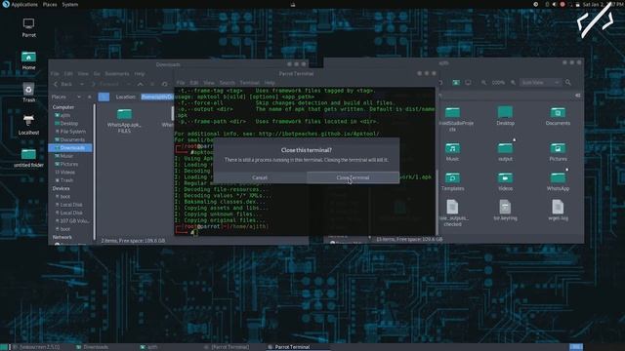
Task: Click Close Terminal button in dialog
Action: (353, 177)
